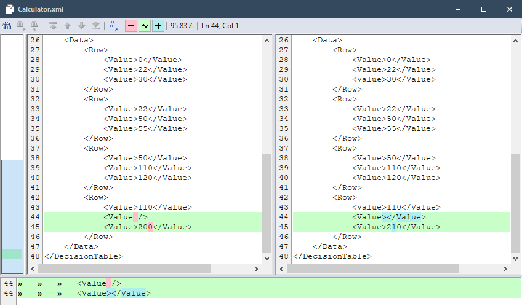Minimize the Calculator.xml window
Viewport: 522px width, 306px height.
click(458, 9)
